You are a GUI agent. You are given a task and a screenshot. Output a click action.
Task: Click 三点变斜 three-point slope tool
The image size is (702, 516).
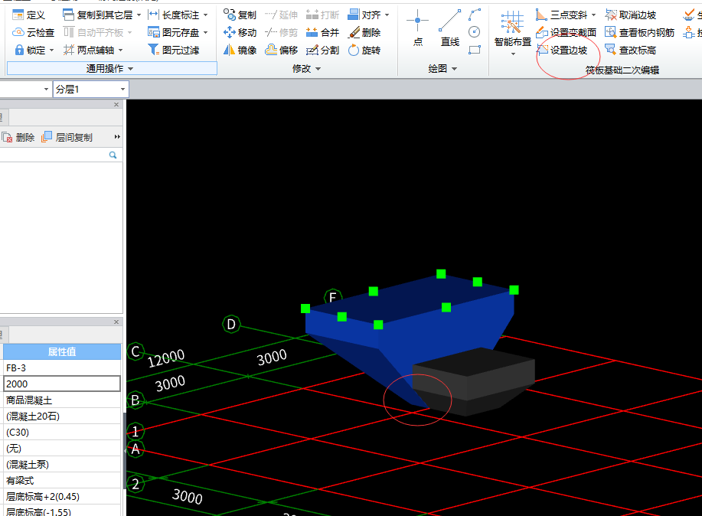tap(562, 15)
